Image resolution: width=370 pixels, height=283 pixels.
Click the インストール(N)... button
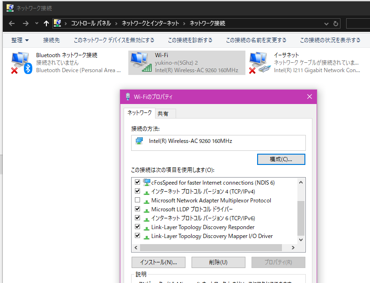[x=159, y=262]
